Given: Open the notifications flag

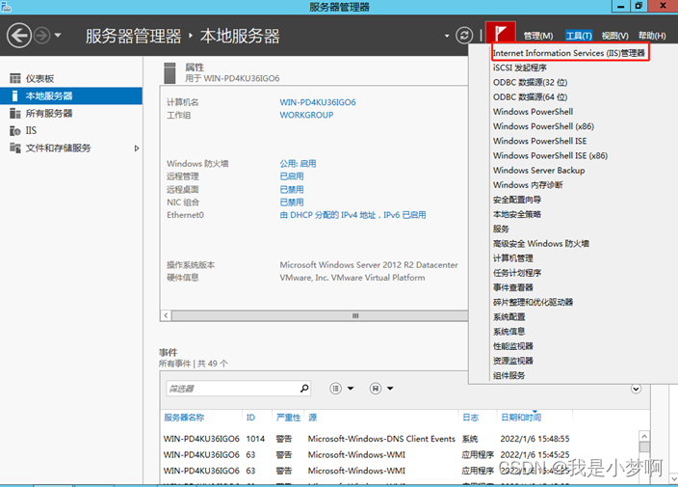Looking at the screenshot, I should click(x=500, y=33).
